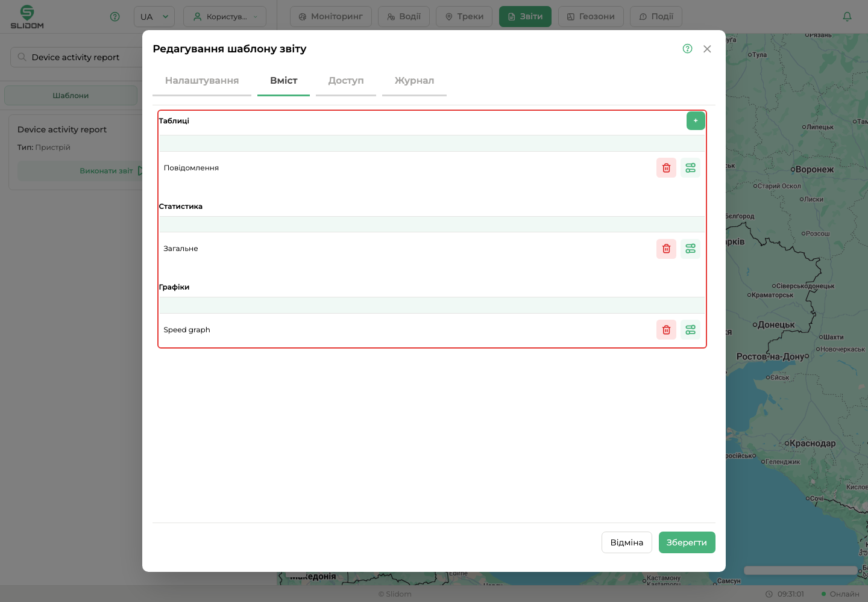
Task: Delete the Повідомлення table row
Action: click(x=666, y=168)
